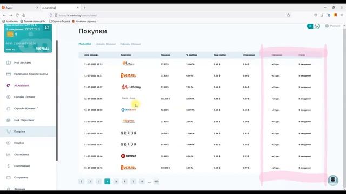
Task: Click the AliExpress logo in the table
Action: pos(129,121)
